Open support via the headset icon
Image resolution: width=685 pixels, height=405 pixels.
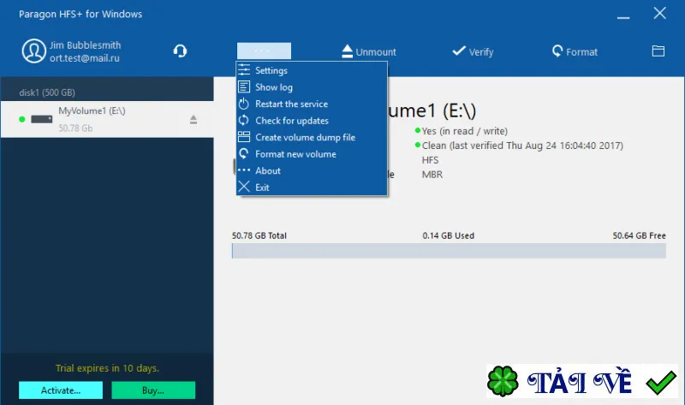point(180,51)
